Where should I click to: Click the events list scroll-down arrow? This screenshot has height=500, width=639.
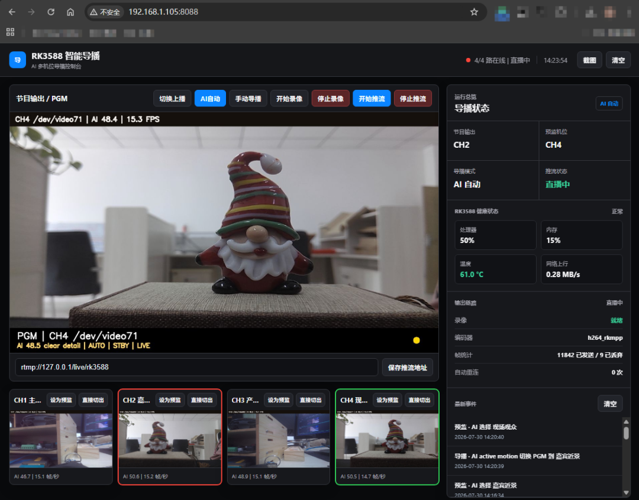pos(626,493)
